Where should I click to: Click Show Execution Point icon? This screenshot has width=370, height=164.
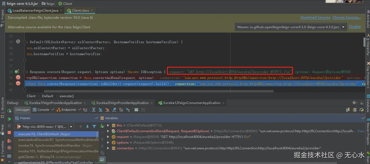86,110
